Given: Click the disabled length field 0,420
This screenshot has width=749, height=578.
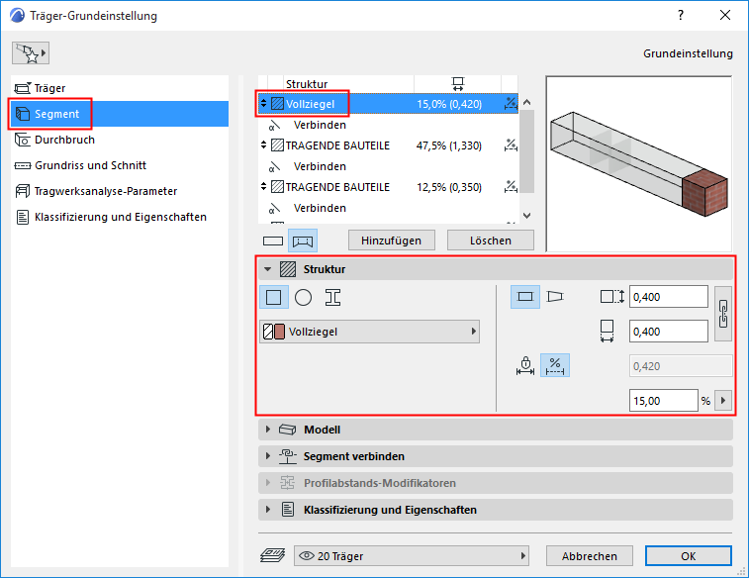Looking at the screenshot, I should pos(681,366).
